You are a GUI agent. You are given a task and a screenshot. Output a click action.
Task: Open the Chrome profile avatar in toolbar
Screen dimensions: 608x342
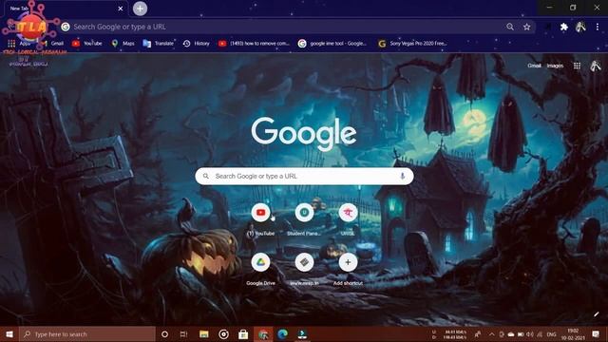580,27
